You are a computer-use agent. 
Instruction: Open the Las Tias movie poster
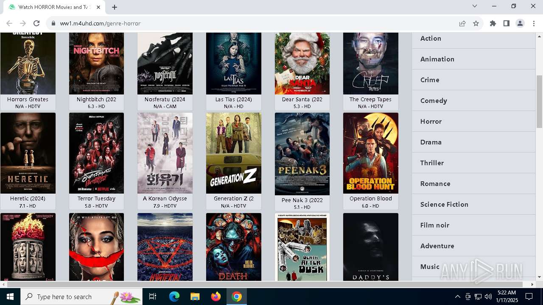click(x=234, y=64)
